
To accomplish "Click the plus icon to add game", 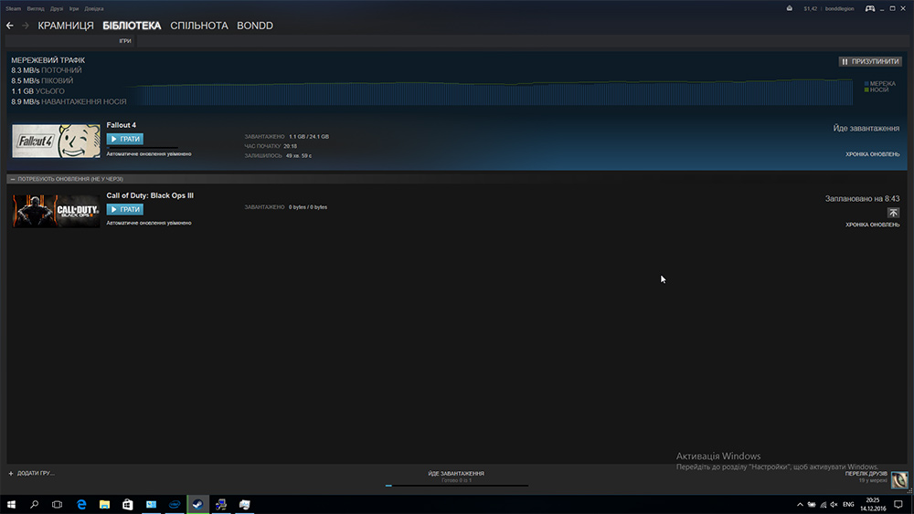I will tap(10, 473).
